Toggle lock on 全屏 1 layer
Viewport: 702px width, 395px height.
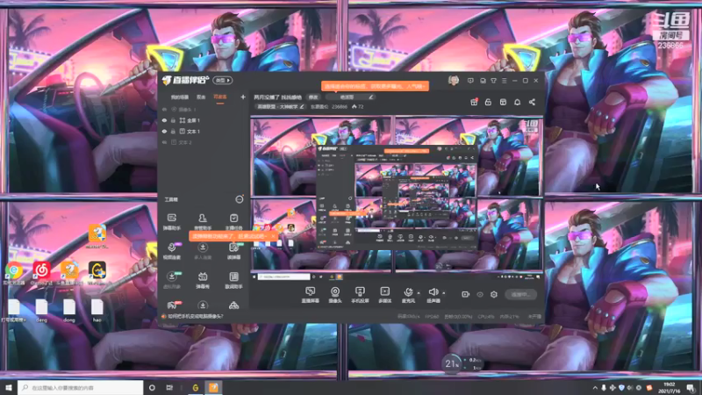point(173,120)
